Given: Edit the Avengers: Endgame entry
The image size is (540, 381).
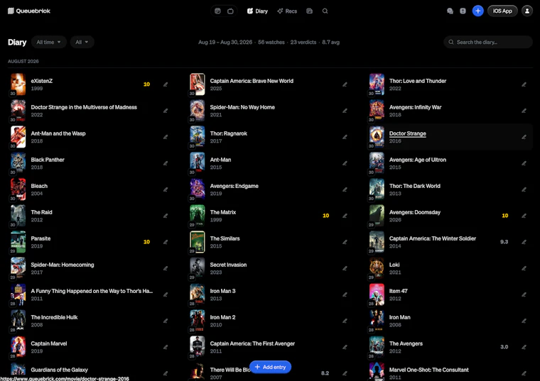Looking at the screenshot, I should point(345,189).
